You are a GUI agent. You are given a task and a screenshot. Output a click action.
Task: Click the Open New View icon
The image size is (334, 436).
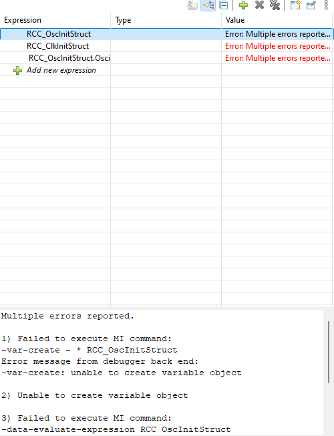(295, 5)
